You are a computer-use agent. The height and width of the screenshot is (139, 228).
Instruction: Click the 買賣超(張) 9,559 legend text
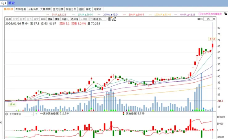(x=135, y=114)
